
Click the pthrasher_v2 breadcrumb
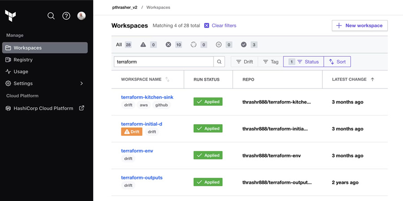point(125,8)
